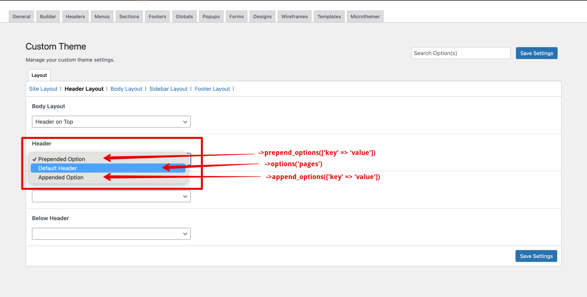Image resolution: width=587 pixels, height=297 pixels.
Task: Open the Header on Top dropdown
Action: 111,121
